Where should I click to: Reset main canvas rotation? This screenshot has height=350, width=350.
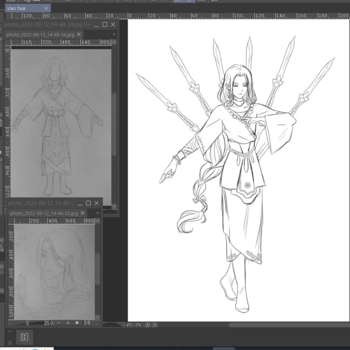(147, 325)
